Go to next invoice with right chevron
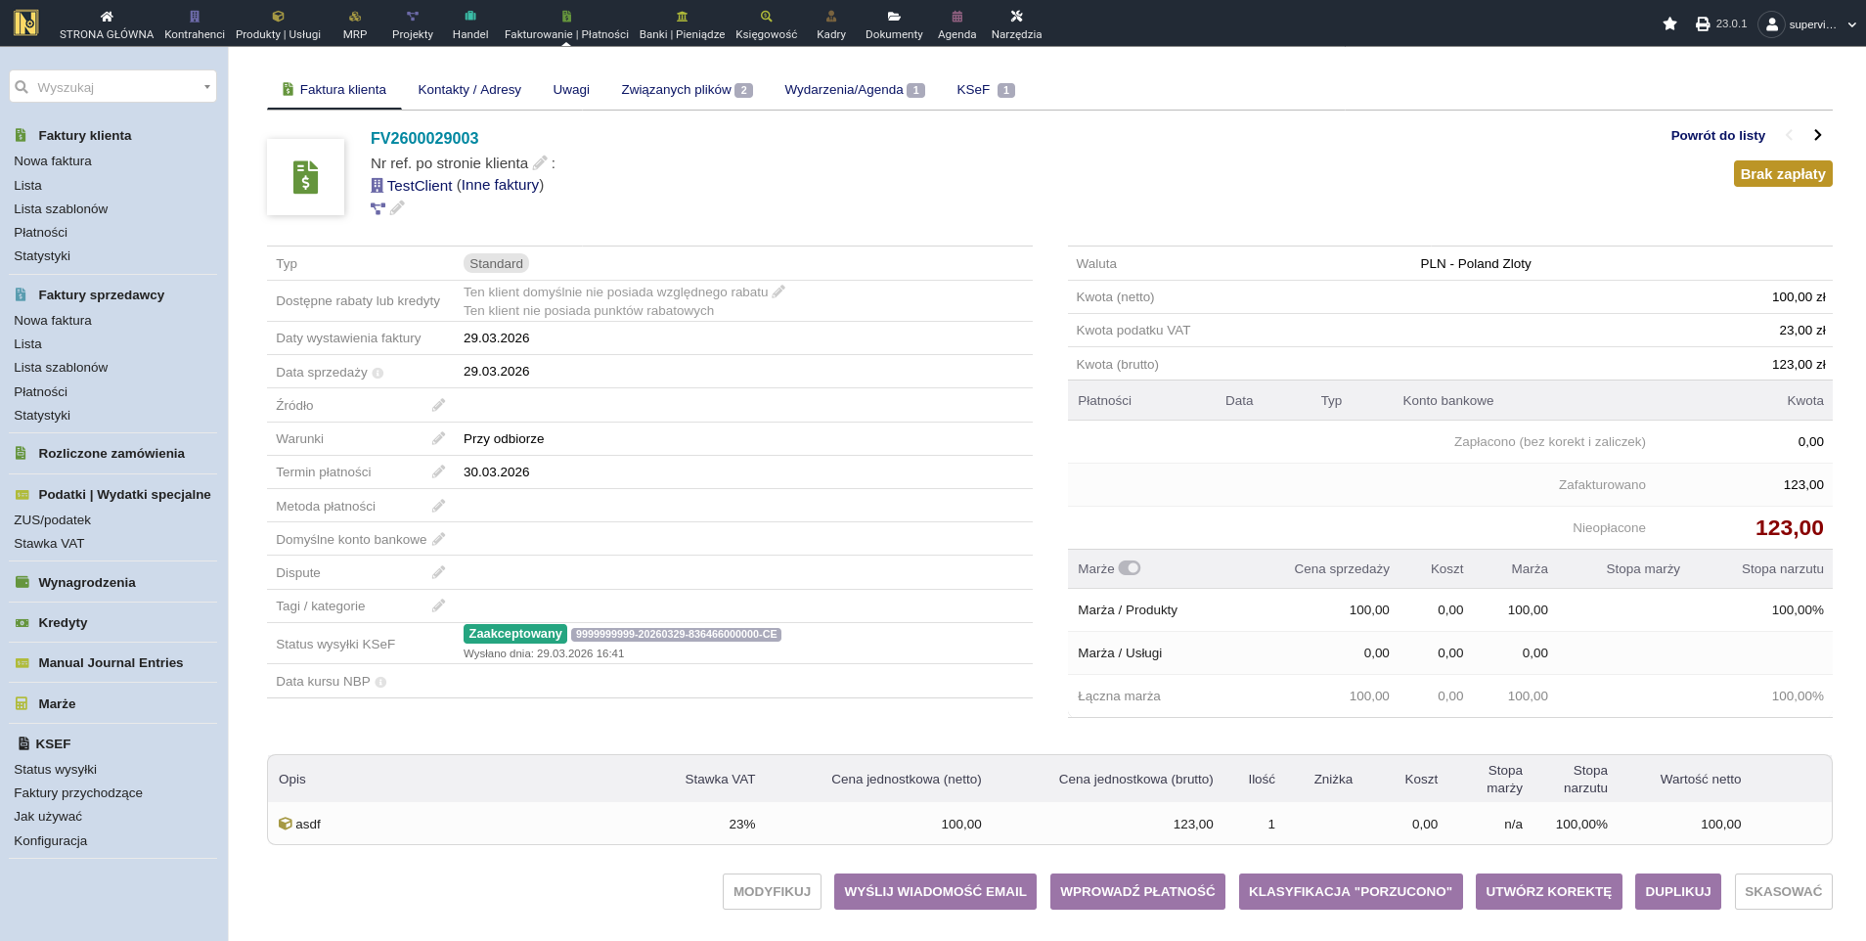 (1817, 135)
